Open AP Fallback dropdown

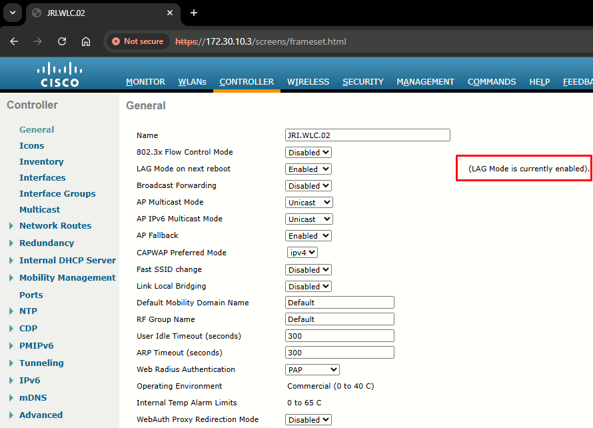[x=308, y=236]
